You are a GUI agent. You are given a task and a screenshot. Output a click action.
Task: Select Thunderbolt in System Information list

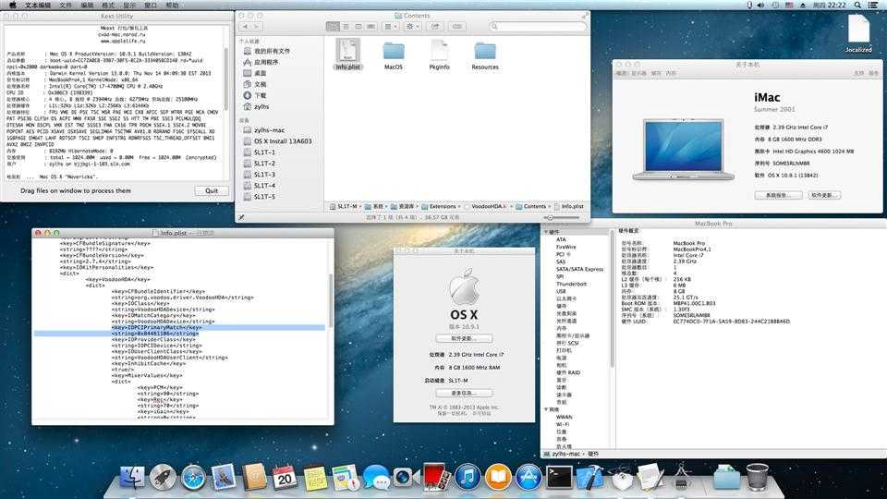click(571, 284)
